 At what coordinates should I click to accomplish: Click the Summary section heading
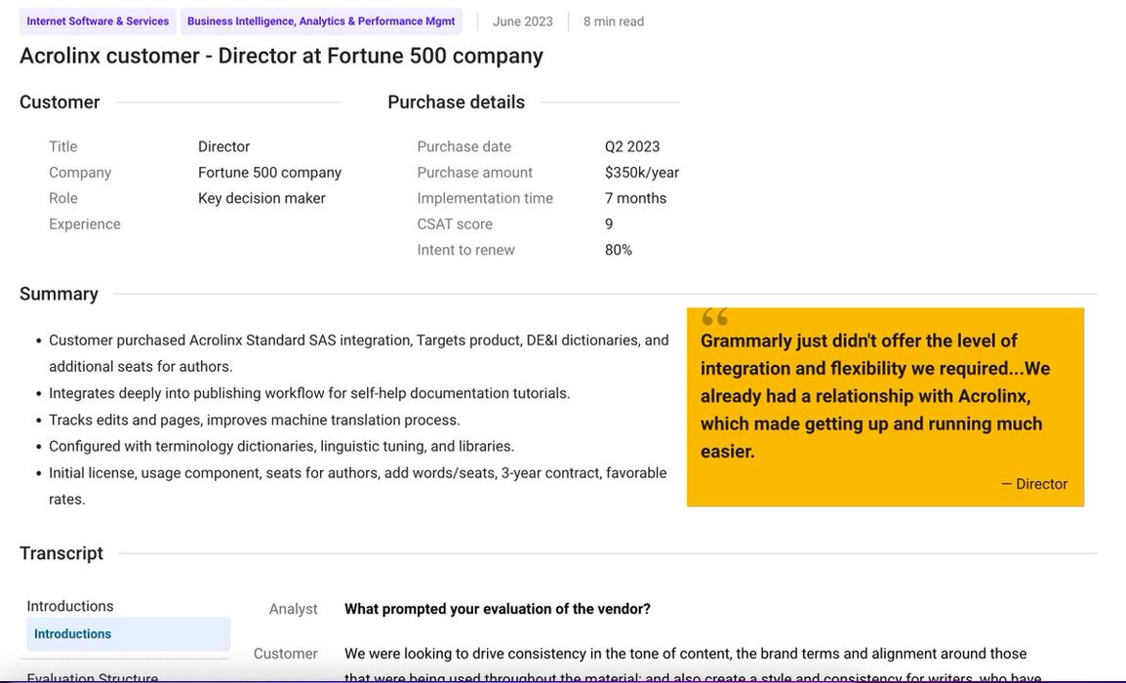(60, 294)
